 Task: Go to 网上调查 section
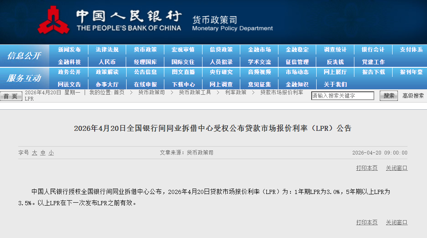point(221,84)
